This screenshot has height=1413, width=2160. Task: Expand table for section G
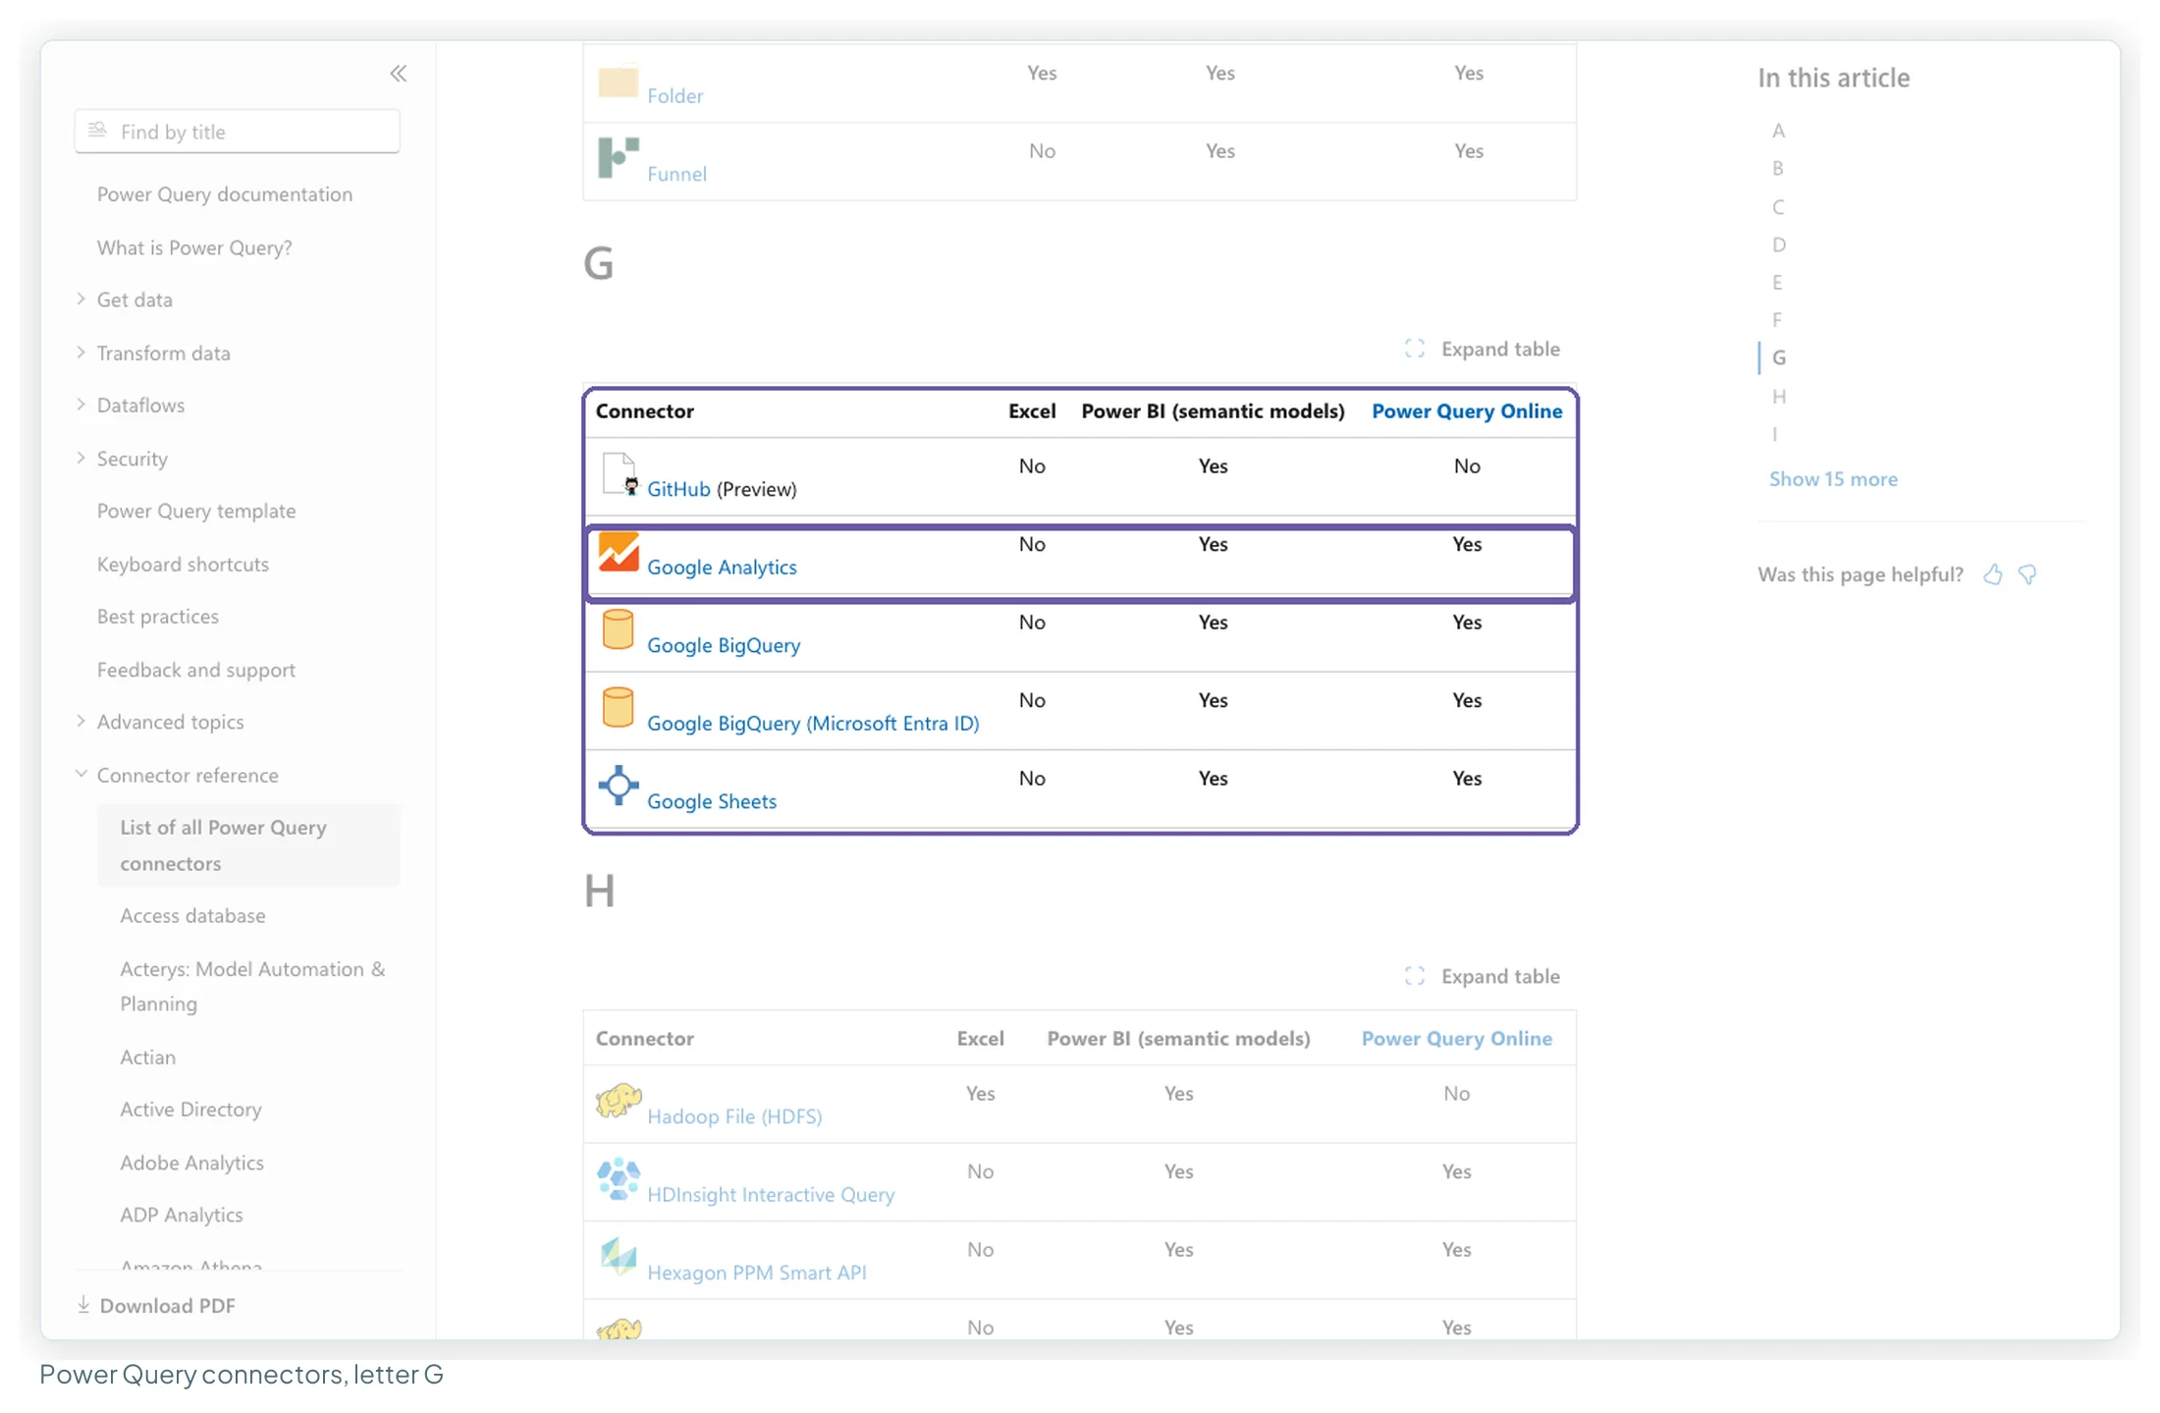(1483, 349)
